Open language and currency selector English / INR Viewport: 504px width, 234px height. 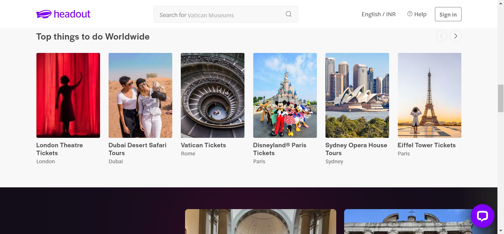coord(378,14)
